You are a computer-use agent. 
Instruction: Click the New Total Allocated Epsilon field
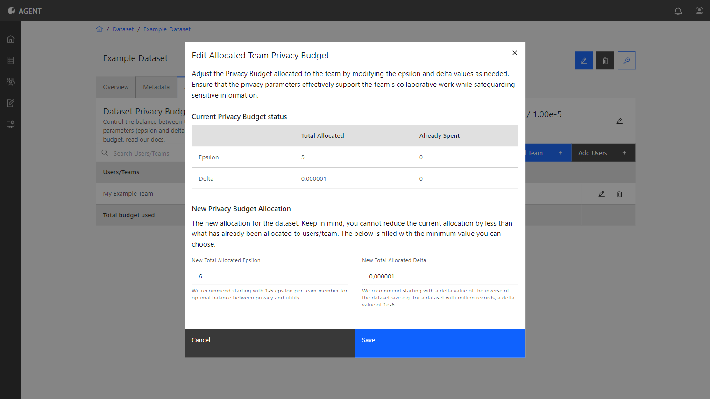pos(270,277)
